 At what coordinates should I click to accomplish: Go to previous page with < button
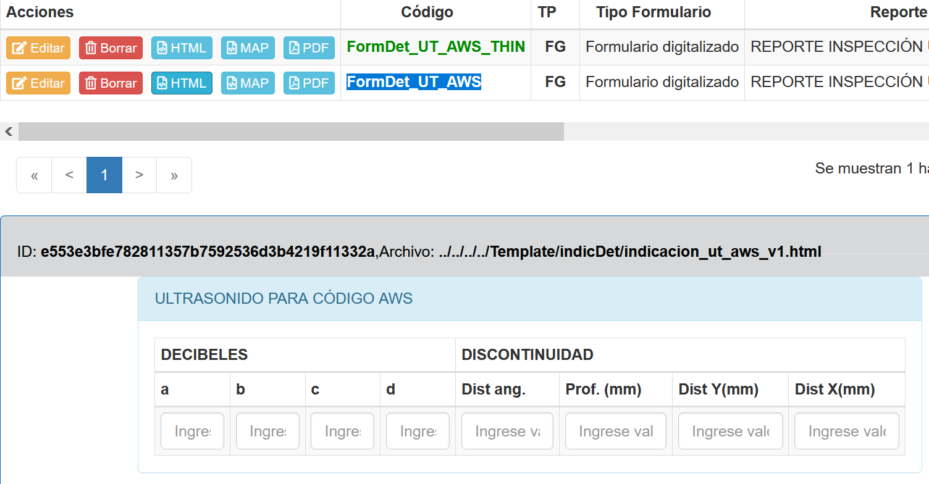coord(69,175)
